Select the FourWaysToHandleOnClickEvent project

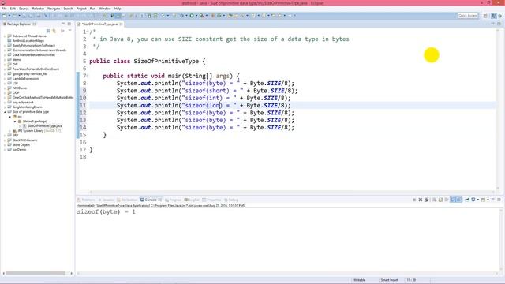tap(36, 69)
